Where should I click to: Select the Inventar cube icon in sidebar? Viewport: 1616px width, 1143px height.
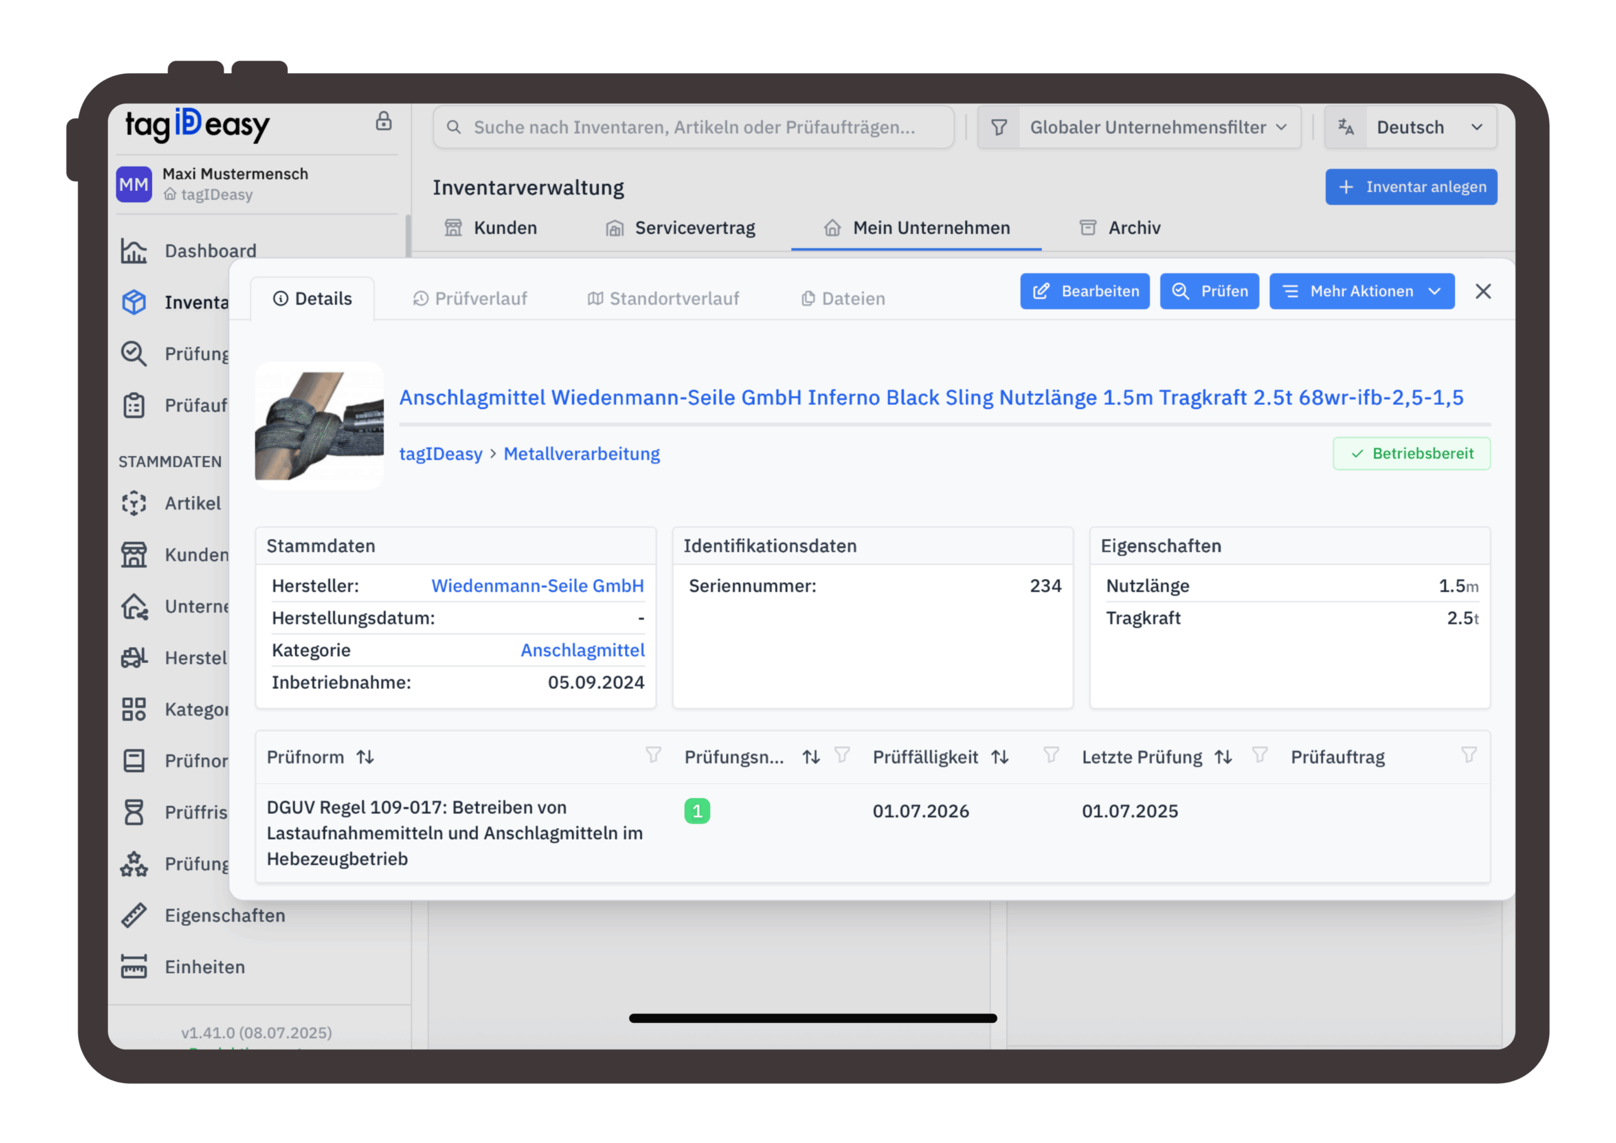(134, 302)
